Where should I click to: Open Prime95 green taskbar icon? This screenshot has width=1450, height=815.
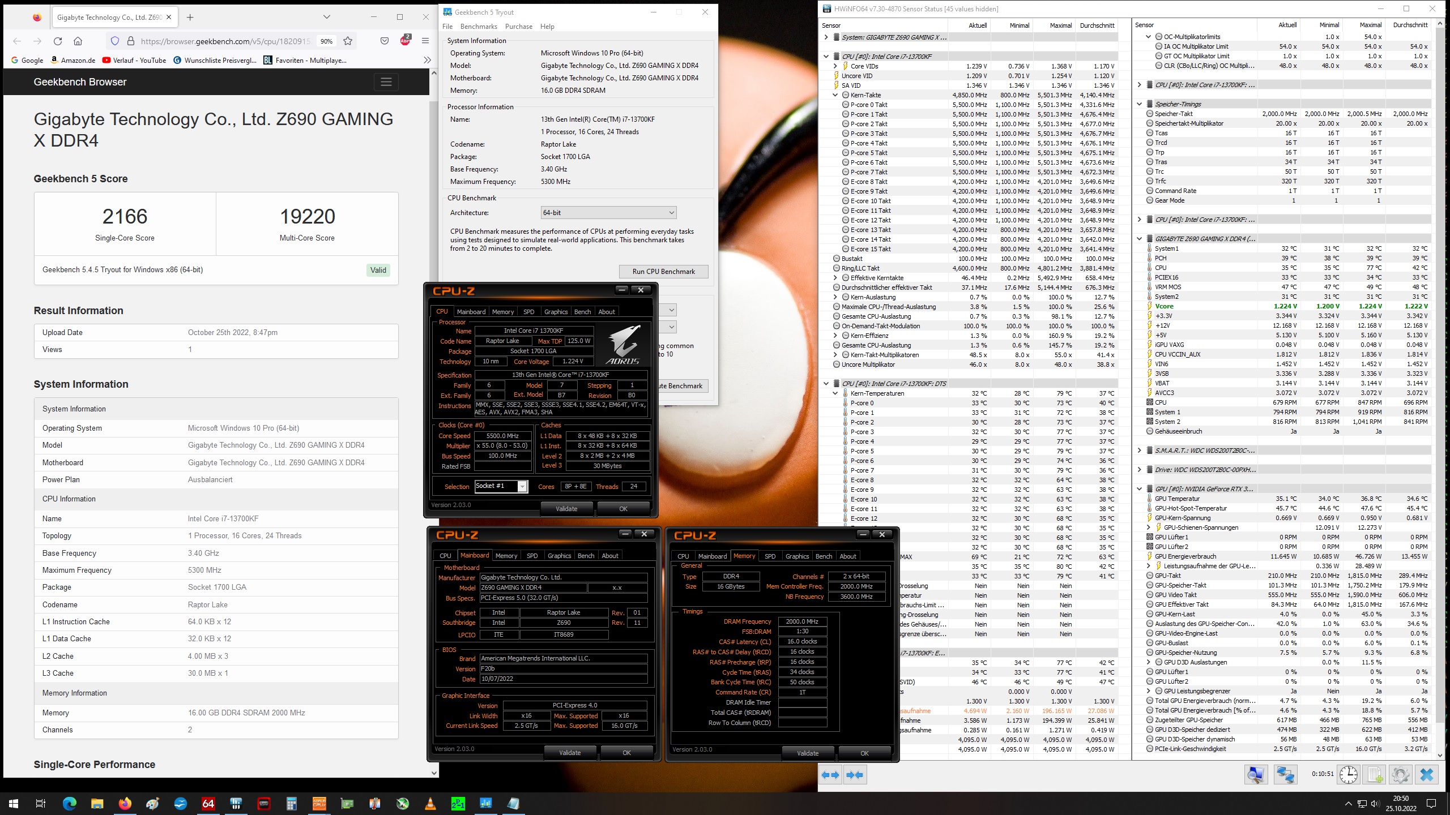click(458, 803)
